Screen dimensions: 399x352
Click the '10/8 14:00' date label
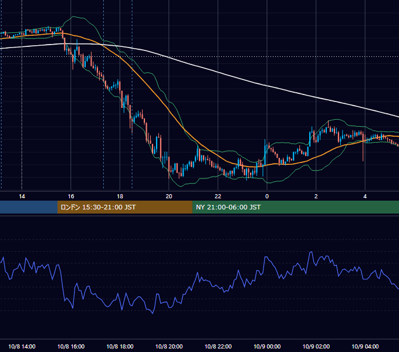click(22, 346)
